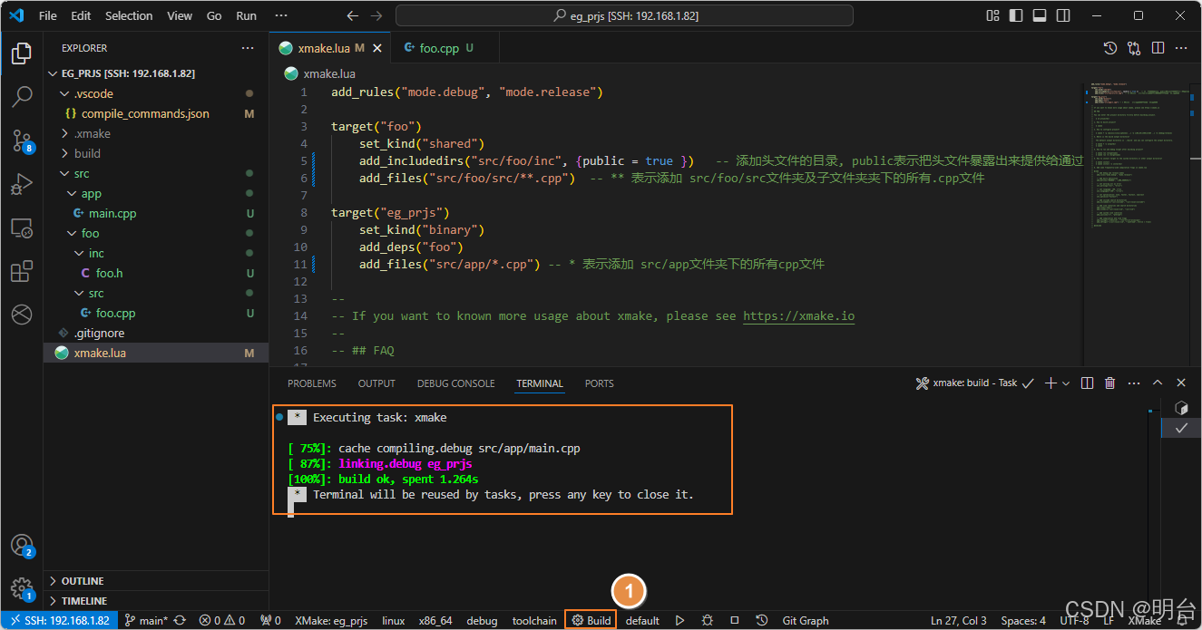The height and width of the screenshot is (630, 1202).
Task: Open editor More Actions ellipsis
Action: [1181, 48]
